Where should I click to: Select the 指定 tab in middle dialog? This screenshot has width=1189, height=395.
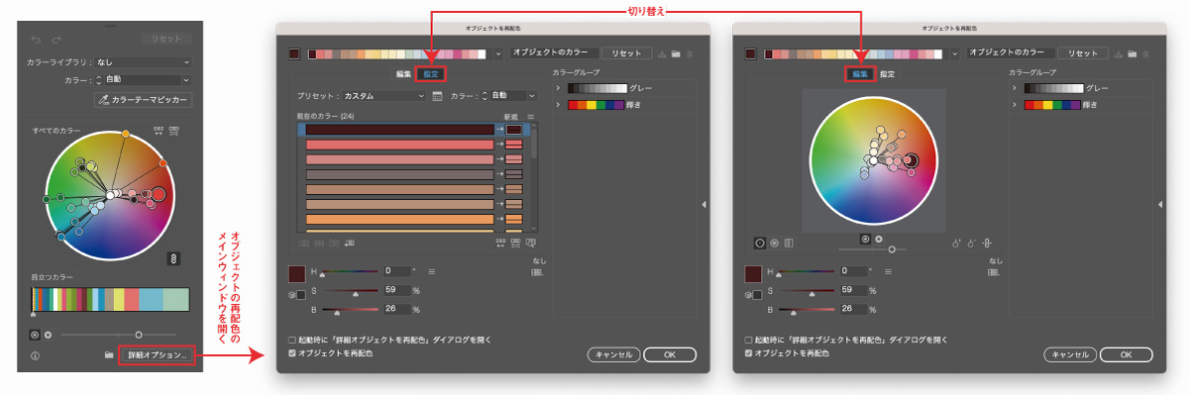[x=430, y=74]
